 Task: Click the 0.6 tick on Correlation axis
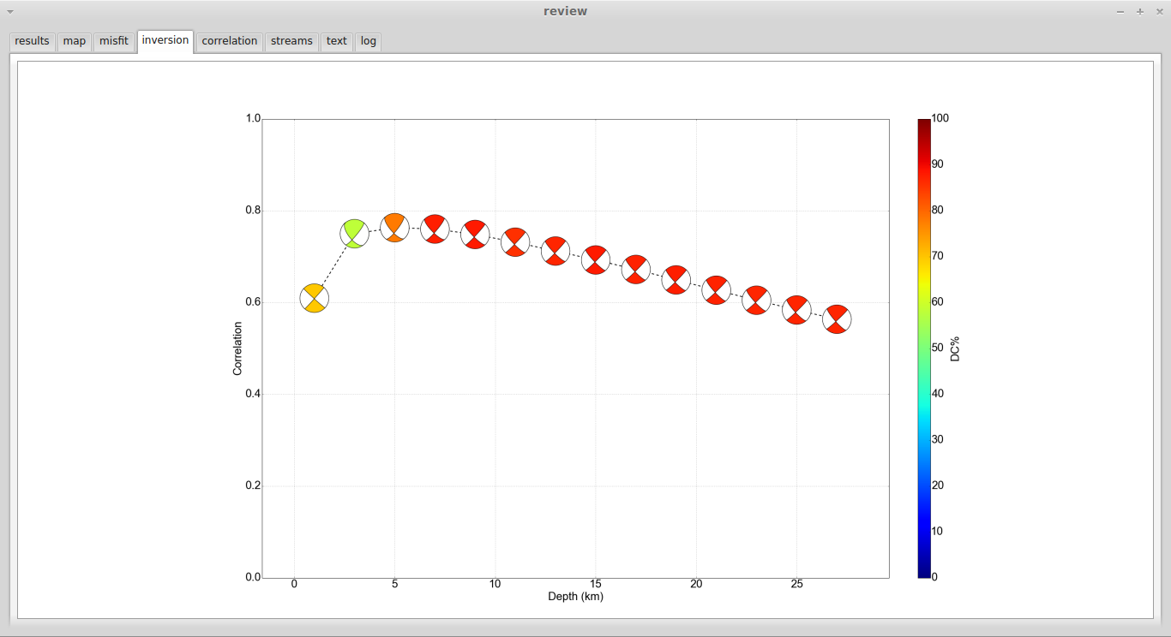[253, 302]
